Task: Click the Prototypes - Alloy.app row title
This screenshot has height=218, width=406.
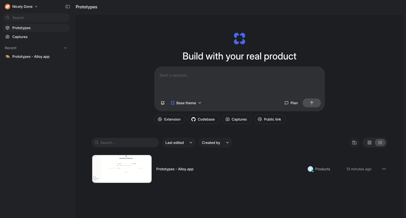Action: (175, 169)
